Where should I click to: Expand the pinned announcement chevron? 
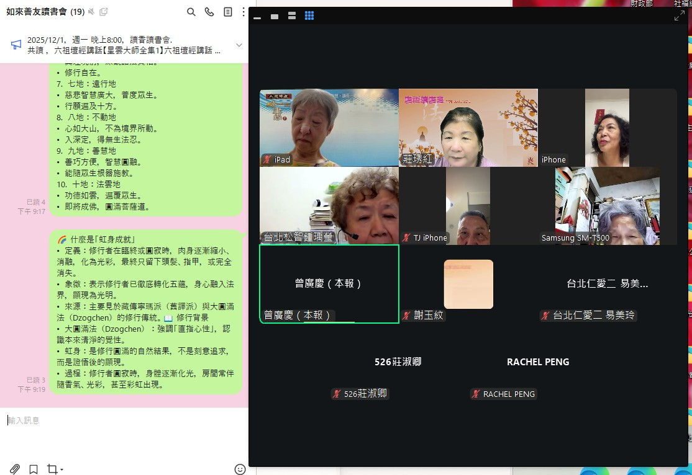coord(239,45)
